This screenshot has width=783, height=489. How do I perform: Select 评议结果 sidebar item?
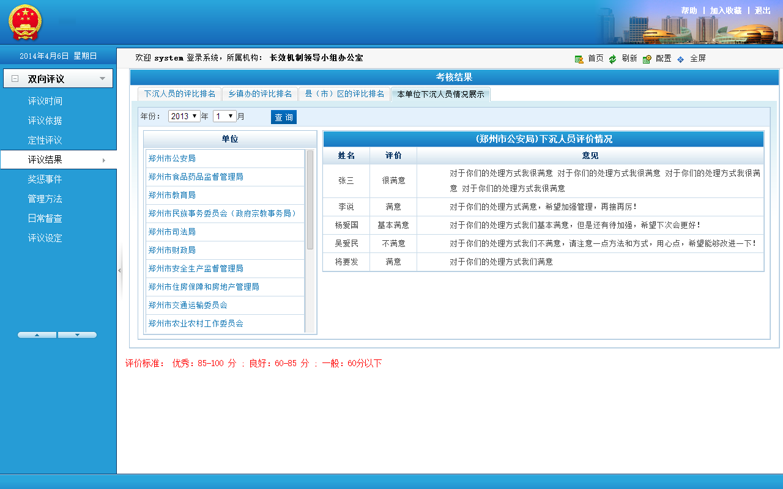pos(58,160)
